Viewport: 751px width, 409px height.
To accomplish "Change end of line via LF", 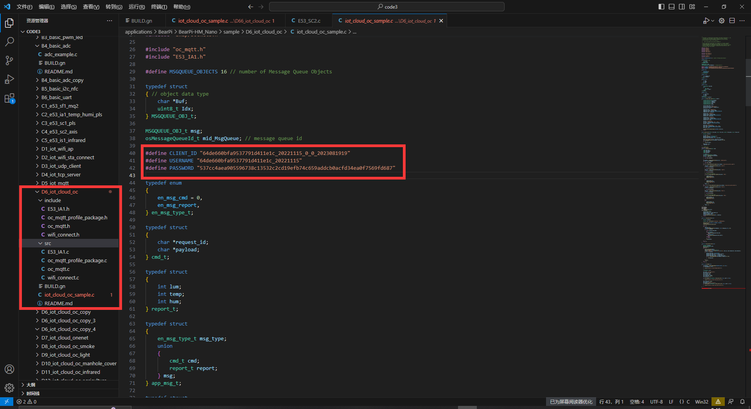I will [671, 402].
